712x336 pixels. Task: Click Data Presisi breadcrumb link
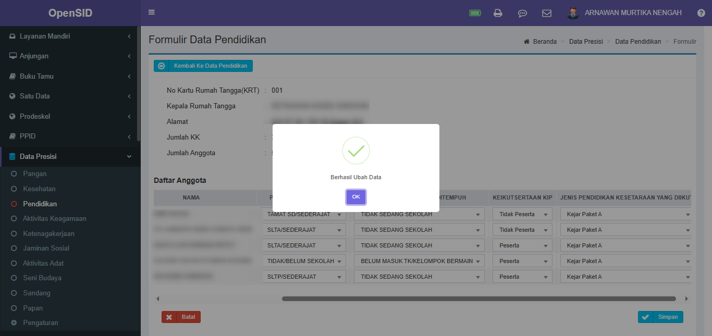[x=586, y=42]
